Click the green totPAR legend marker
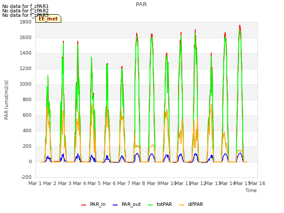Image resolution: width=284 pixels, height=213 pixels. (x=150, y=205)
